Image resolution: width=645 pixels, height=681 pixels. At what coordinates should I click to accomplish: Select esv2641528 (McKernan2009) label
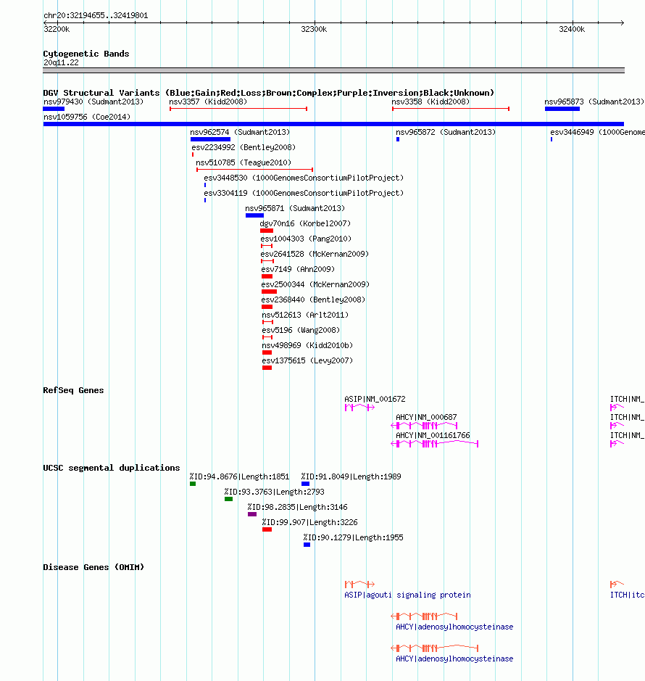click(315, 254)
